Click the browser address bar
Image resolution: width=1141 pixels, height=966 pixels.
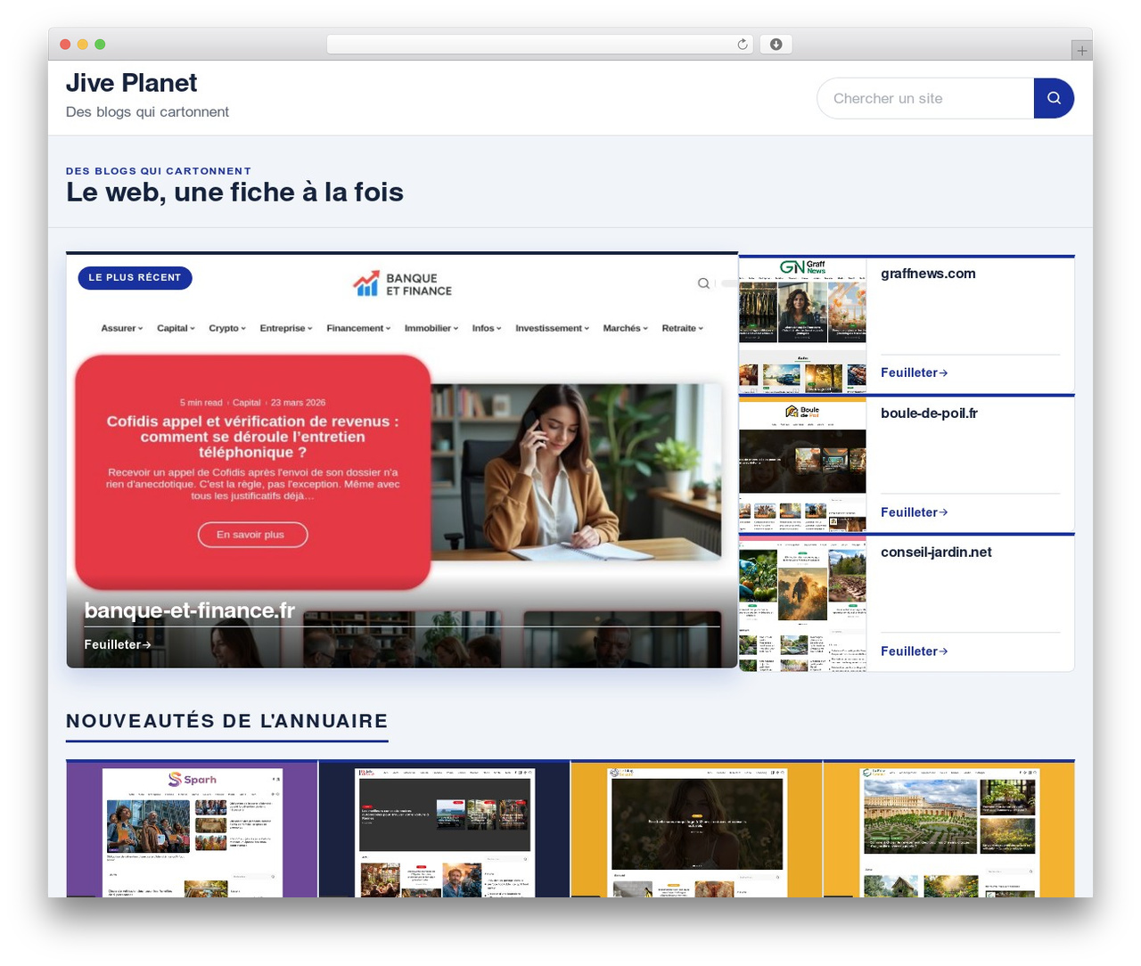[540, 45]
